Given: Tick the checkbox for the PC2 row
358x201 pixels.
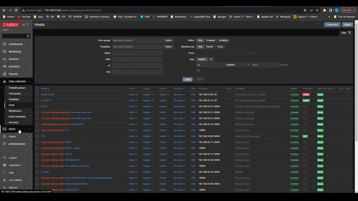Looking at the screenshot, I should [x=37, y=136].
